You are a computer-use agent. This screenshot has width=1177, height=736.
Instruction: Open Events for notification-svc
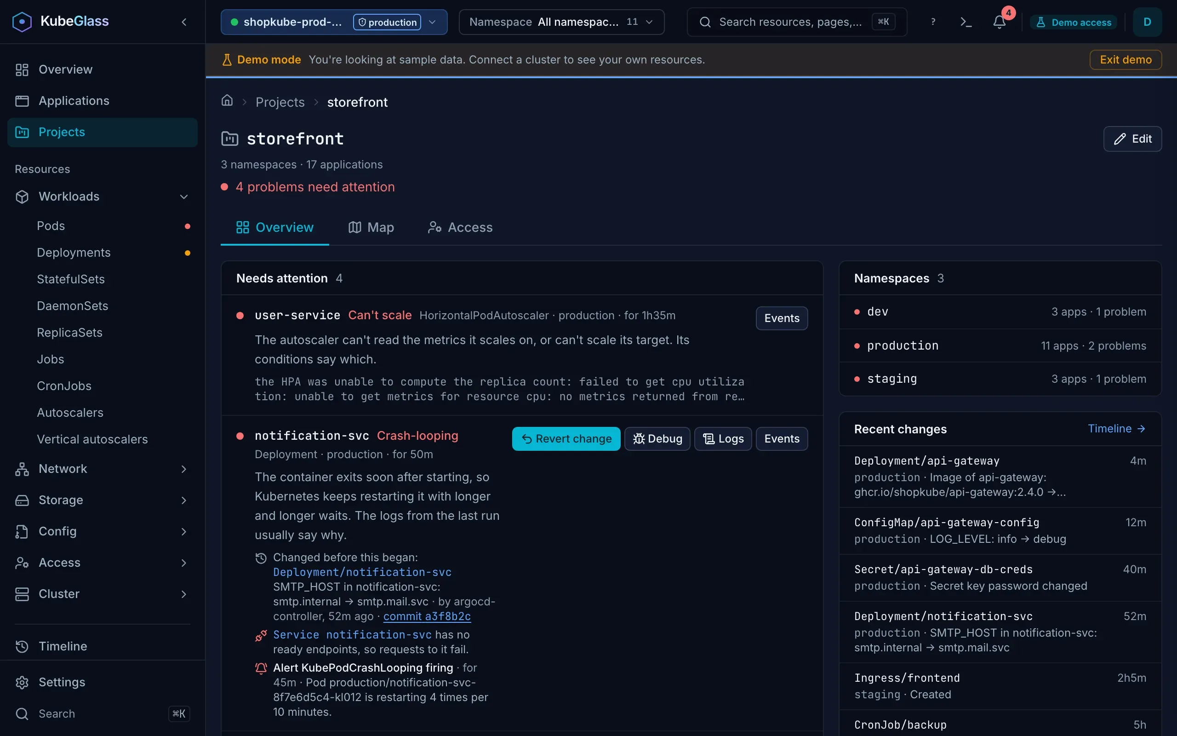coord(782,439)
